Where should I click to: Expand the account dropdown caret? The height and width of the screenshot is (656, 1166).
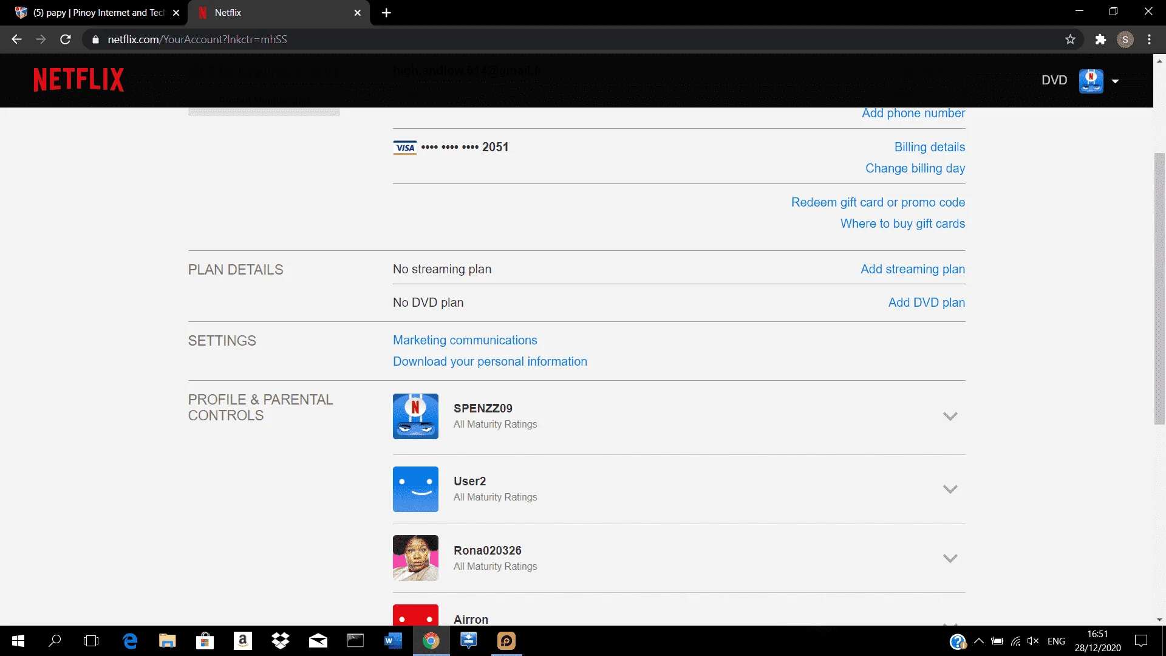tap(1115, 81)
